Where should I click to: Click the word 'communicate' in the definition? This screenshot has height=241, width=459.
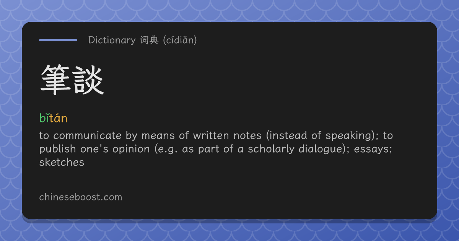click(x=89, y=135)
